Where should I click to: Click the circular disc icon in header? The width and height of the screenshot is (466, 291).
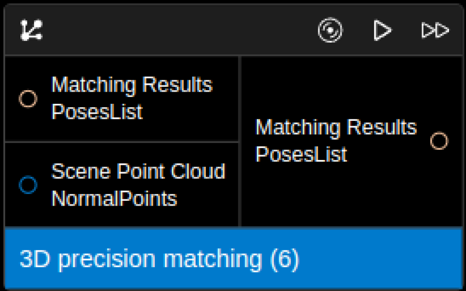click(330, 30)
